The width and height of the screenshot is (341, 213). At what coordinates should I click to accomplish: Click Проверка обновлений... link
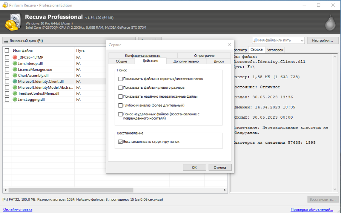click(x=312, y=209)
